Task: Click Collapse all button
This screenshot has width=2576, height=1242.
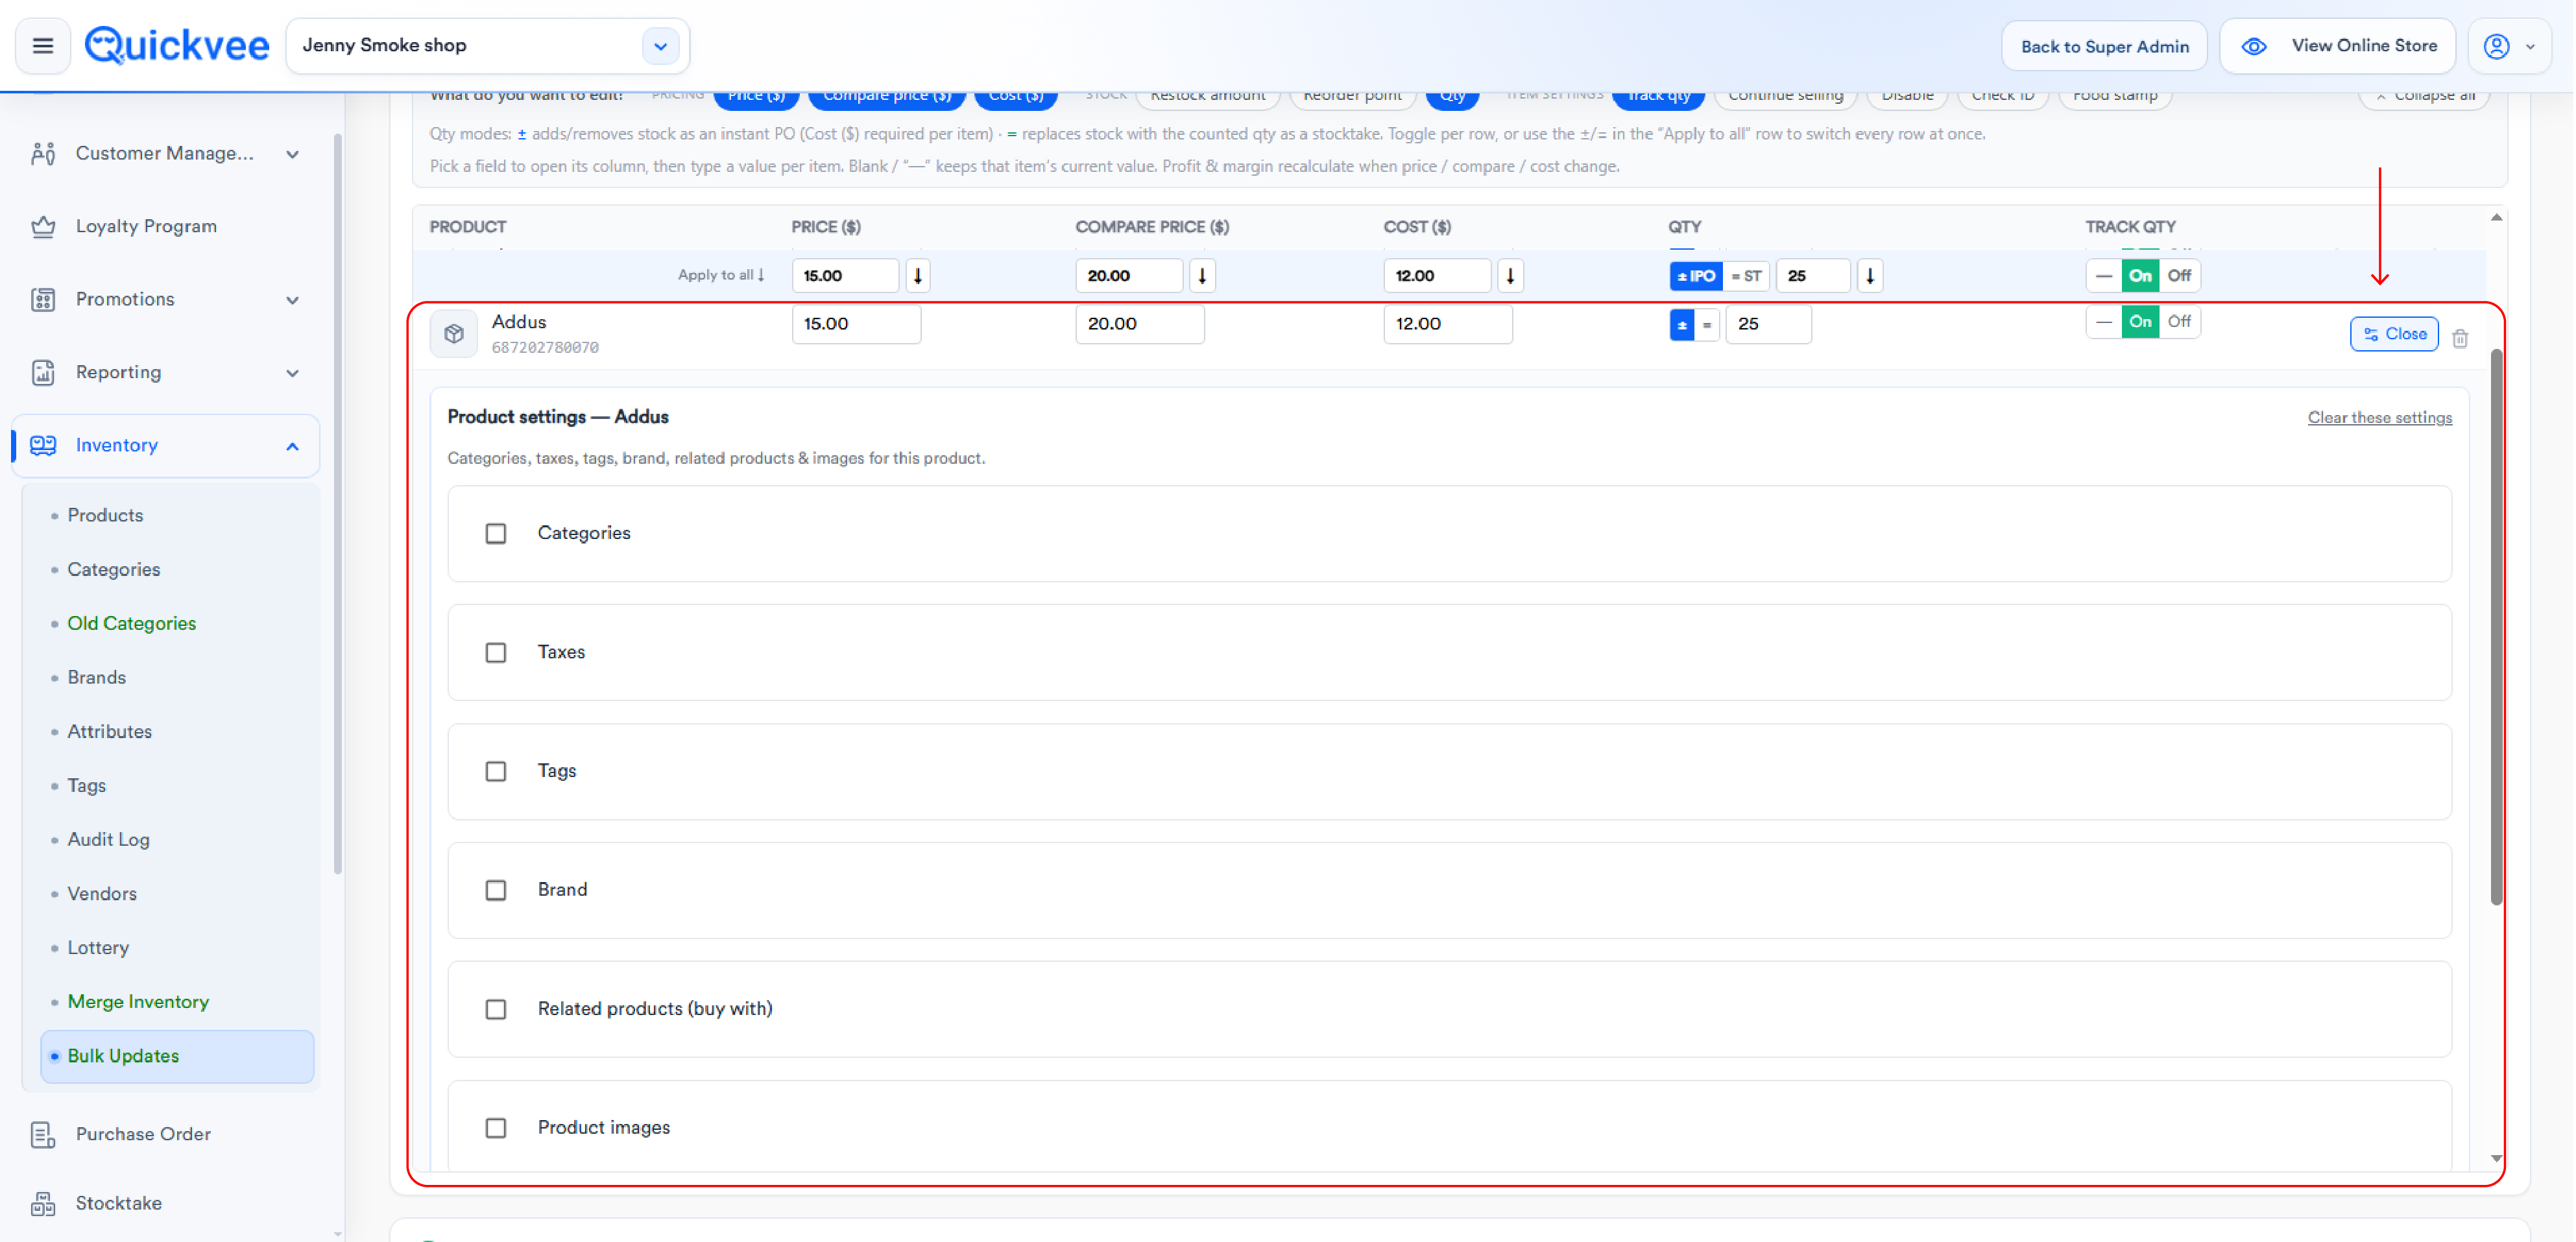Action: pyautogui.click(x=2424, y=96)
